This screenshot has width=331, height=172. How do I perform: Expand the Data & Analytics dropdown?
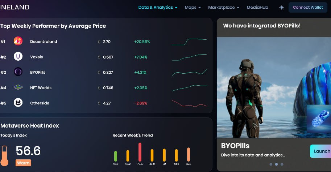click(158, 7)
